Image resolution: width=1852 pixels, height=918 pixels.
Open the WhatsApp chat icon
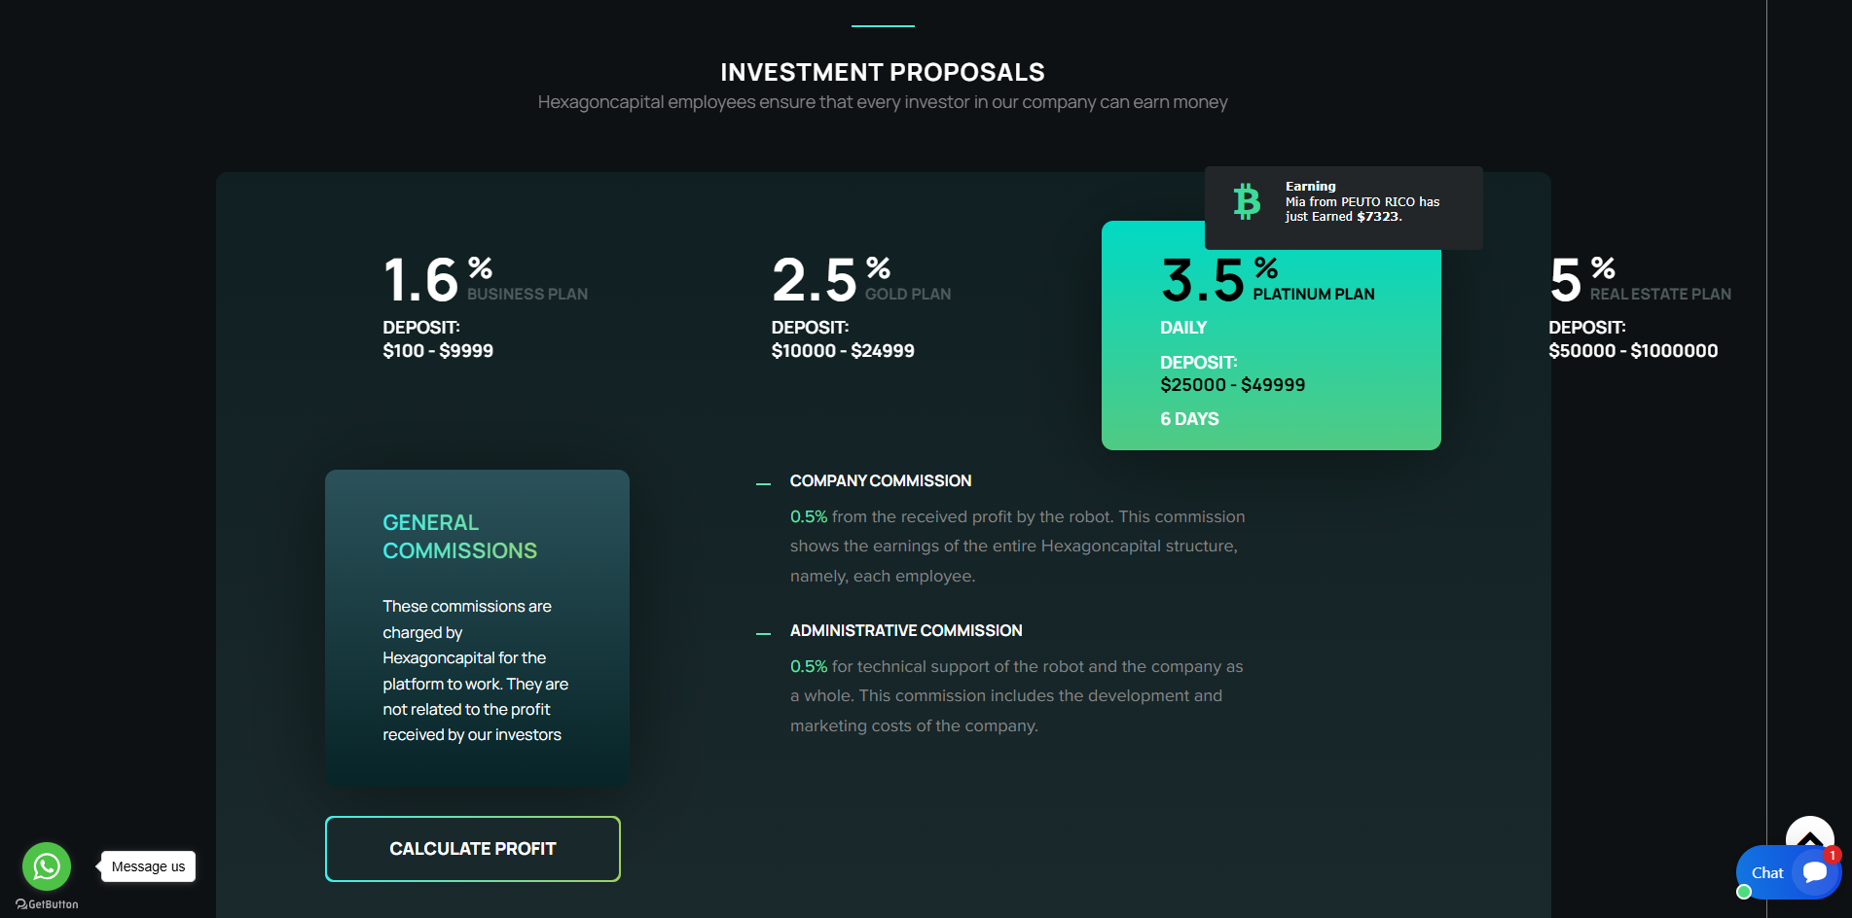pos(47,865)
